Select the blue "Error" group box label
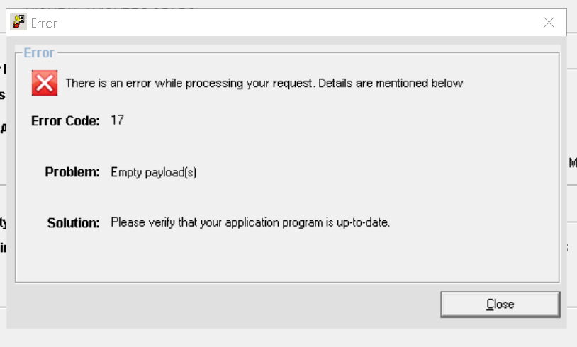Screen dimensions: 577x347 pyautogui.click(x=39, y=53)
